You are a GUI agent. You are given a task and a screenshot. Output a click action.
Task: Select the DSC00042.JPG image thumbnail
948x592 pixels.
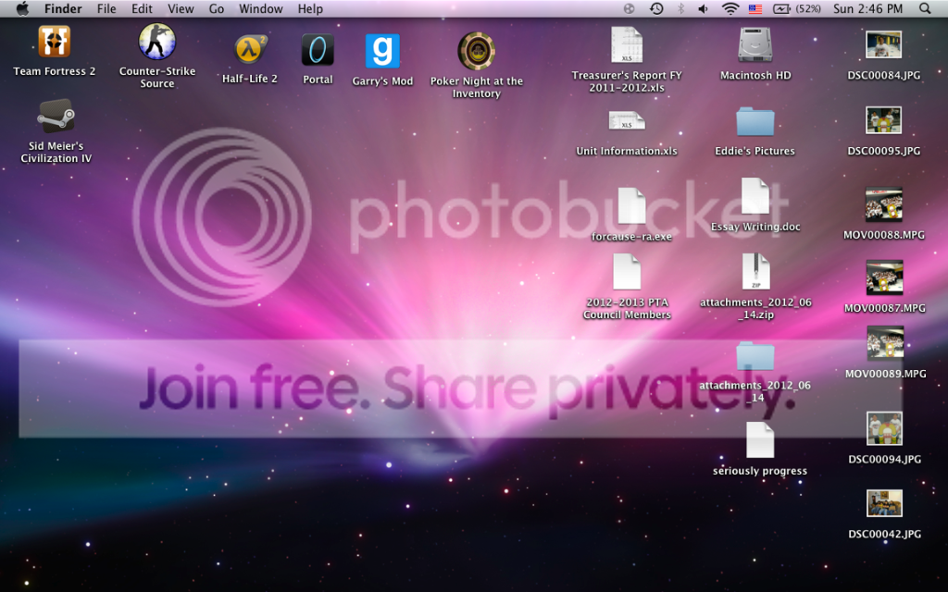coord(884,503)
